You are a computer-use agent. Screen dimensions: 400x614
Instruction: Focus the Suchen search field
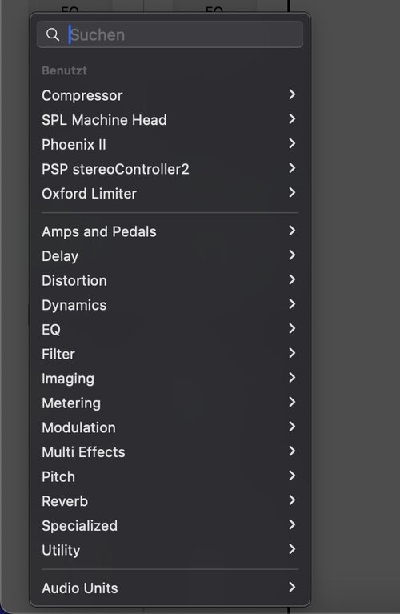coord(170,35)
